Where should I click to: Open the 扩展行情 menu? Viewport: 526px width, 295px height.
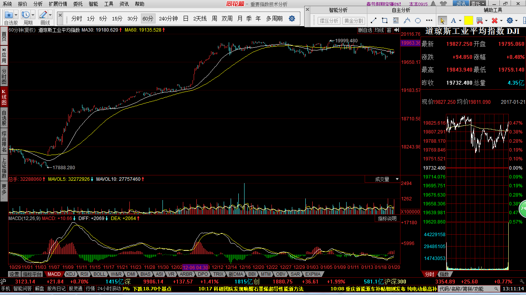click(x=58, y=4)
